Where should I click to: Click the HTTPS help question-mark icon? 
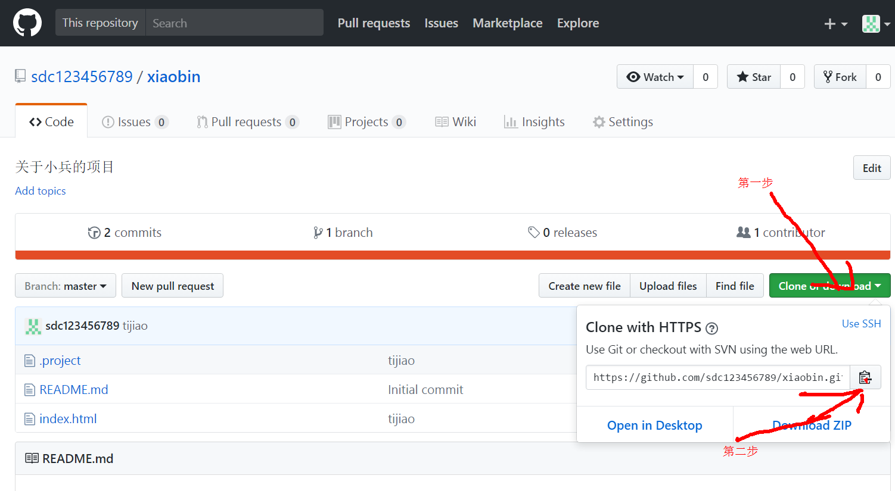[711, 328]
